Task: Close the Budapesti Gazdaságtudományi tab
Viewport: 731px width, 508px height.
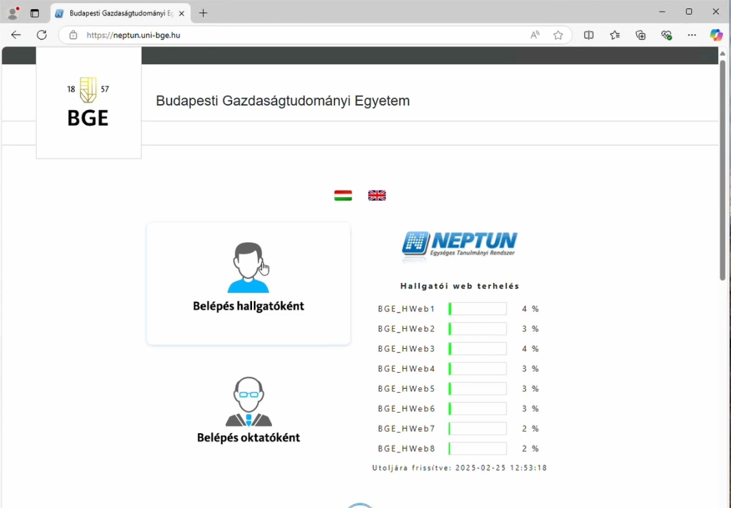Action: pyautogui.click(x=181, y=14)
